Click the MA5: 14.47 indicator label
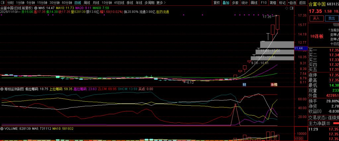Screen dimensions: 339x141 [x=46, y=8]
